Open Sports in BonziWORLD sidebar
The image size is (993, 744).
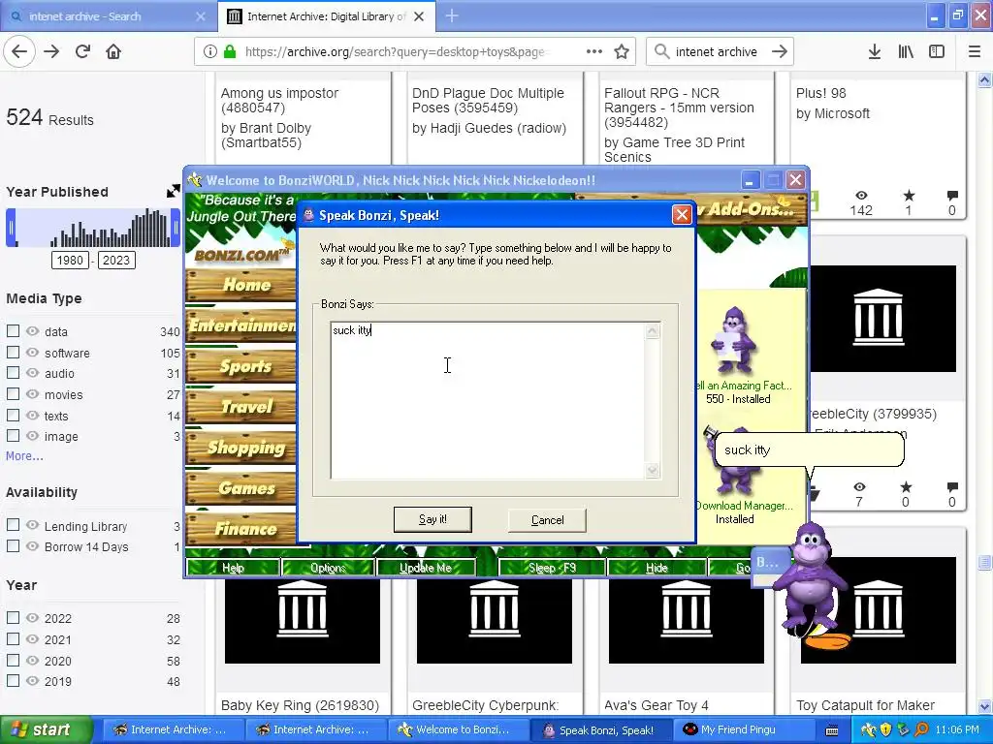click(240, 366)
